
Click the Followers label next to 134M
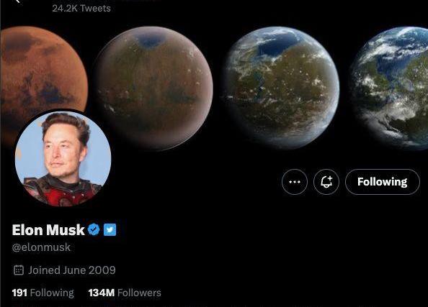click(x=139, y=293)
